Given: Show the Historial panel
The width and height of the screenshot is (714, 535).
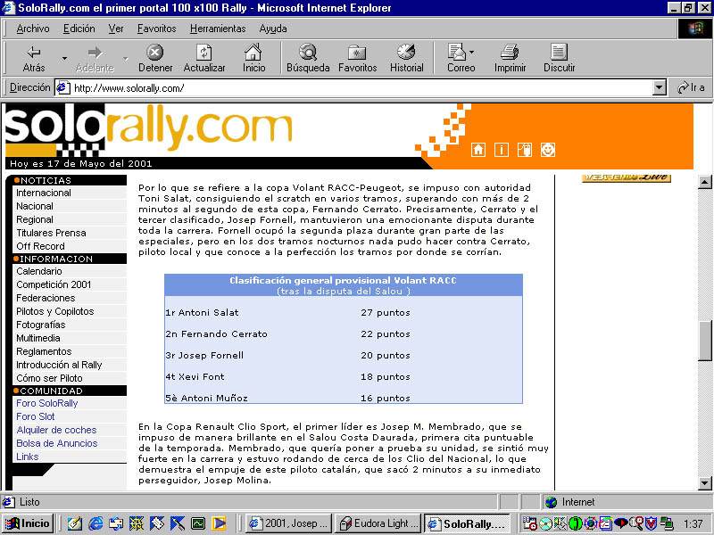Looking at the screenshot, I should (407, 58).
